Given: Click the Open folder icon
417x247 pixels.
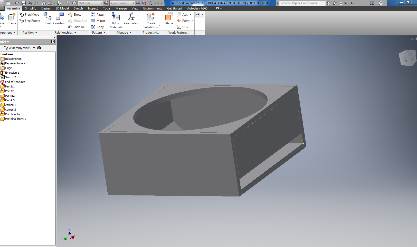Looking at the screenshot, I should [x=17, y=3].
